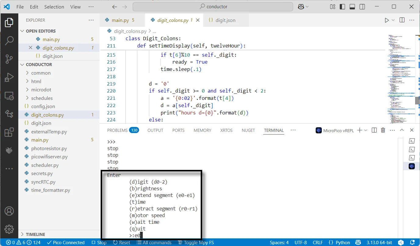The image size is (420, 246).
Task: Change CRLF end of line sequence
Action: coord(318,243)
